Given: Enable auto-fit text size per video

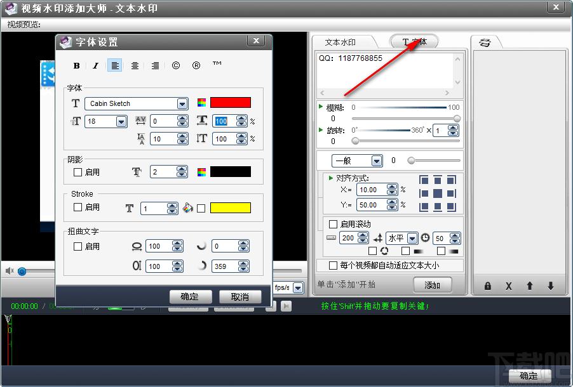Looking at the screenshot, I should click(x=333, y=265).
